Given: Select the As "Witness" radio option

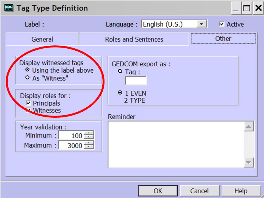Looking at the screenshot, I should click(27, 78).
